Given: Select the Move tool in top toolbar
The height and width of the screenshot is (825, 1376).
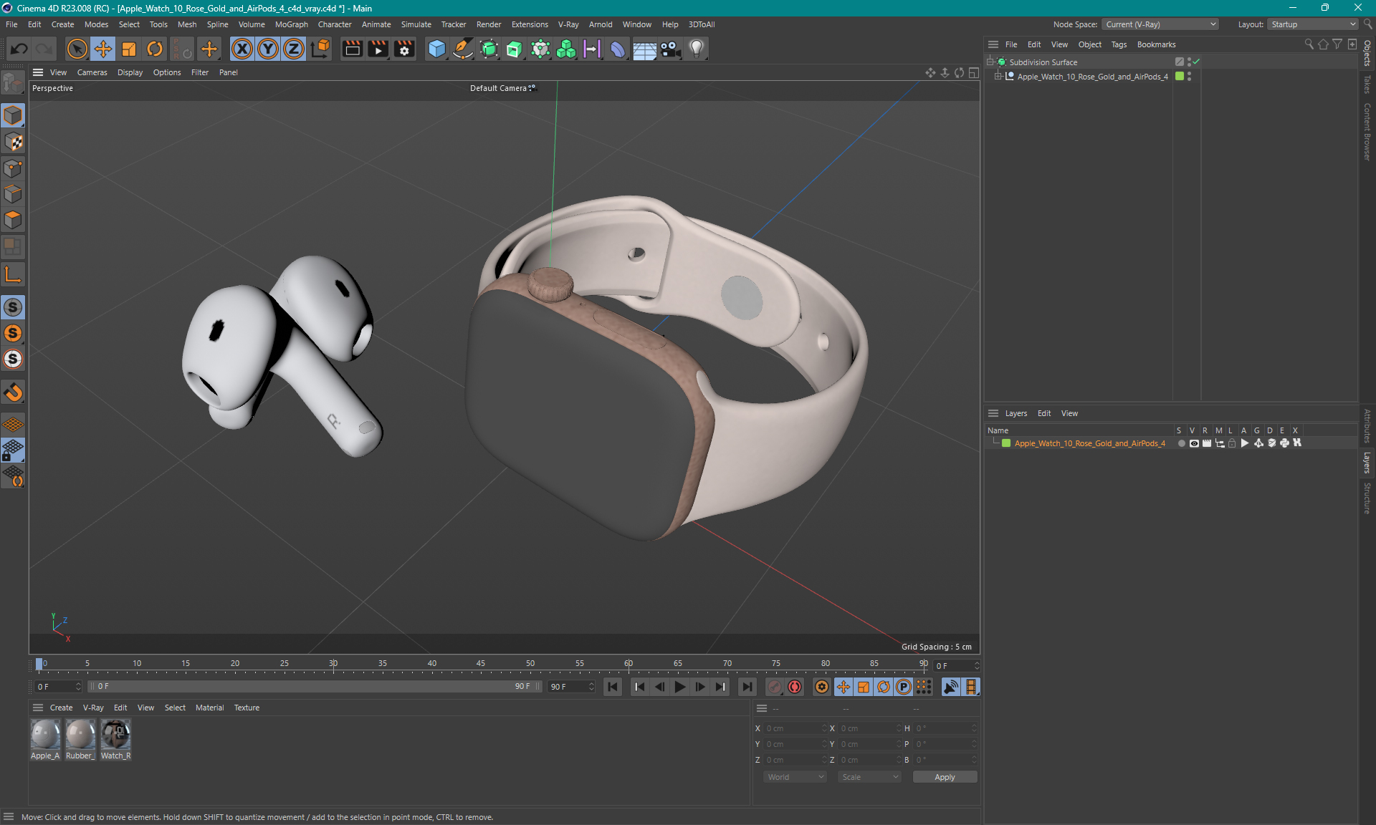Looking at the screenshot, I should (103, 49).
